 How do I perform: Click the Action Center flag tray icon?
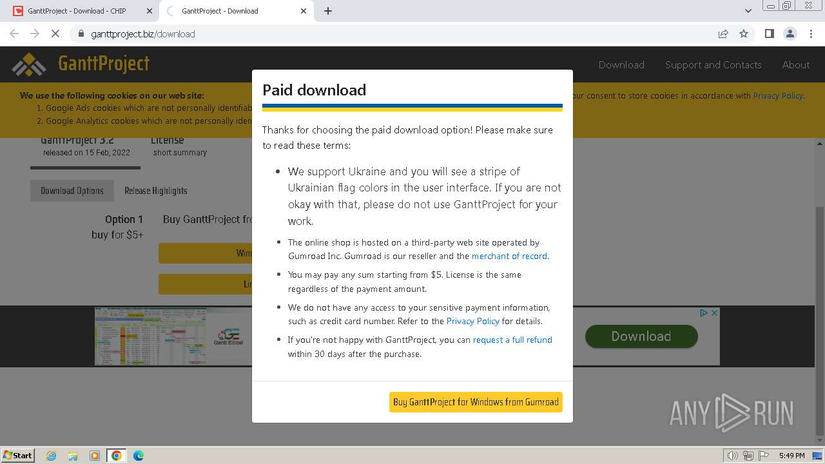762,456
